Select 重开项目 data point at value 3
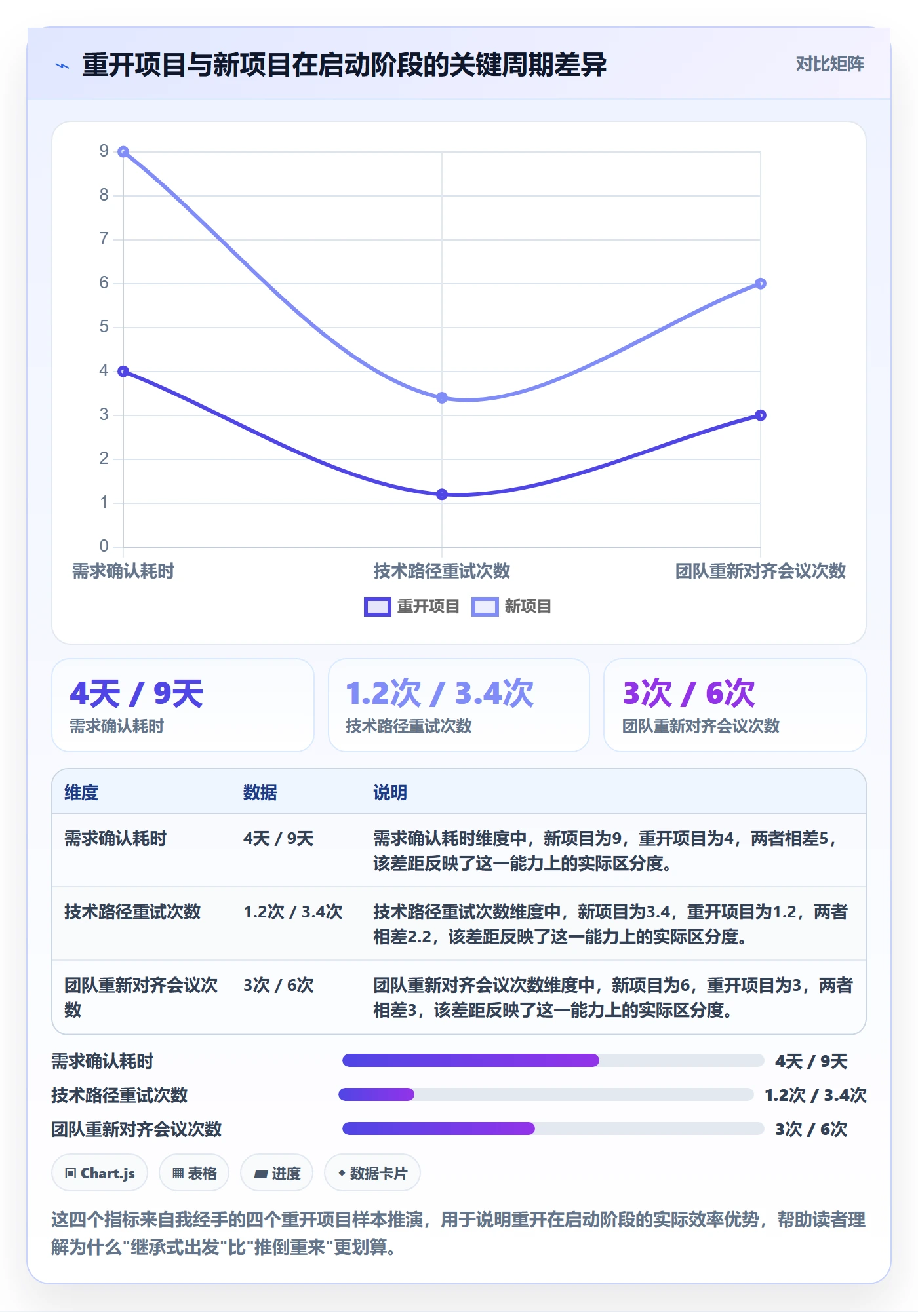 761,415
